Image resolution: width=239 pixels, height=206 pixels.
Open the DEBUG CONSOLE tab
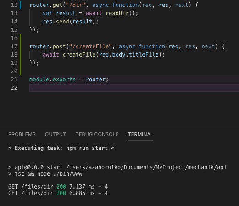pyautogui.click(x=97, y=134)
